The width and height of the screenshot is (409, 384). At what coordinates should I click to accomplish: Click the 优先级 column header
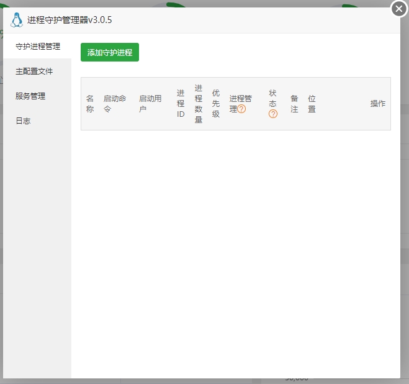coord(216,103)
